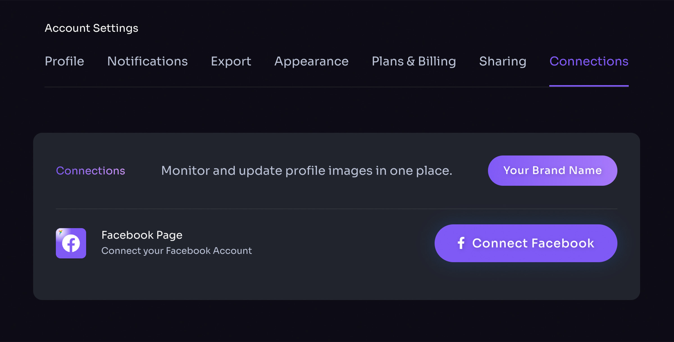Viewport: 674px width, 342px height.
Task: Open the Notifications tab
Action: 147,61
